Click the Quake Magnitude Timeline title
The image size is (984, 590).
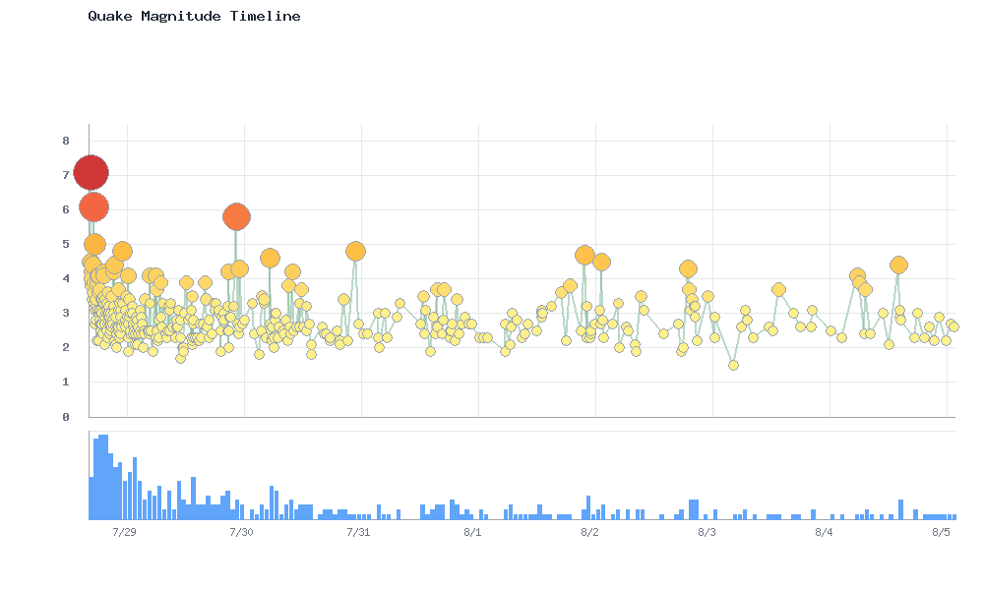pos(194,17)
